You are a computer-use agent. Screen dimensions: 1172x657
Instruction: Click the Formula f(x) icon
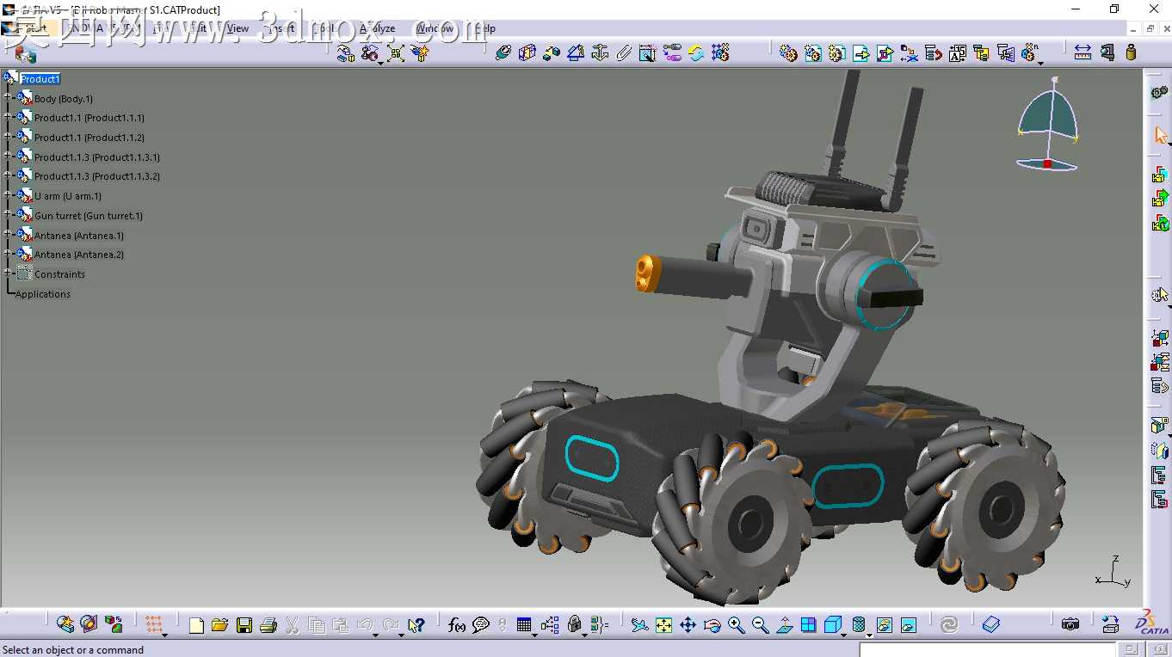tap(457, 625)
